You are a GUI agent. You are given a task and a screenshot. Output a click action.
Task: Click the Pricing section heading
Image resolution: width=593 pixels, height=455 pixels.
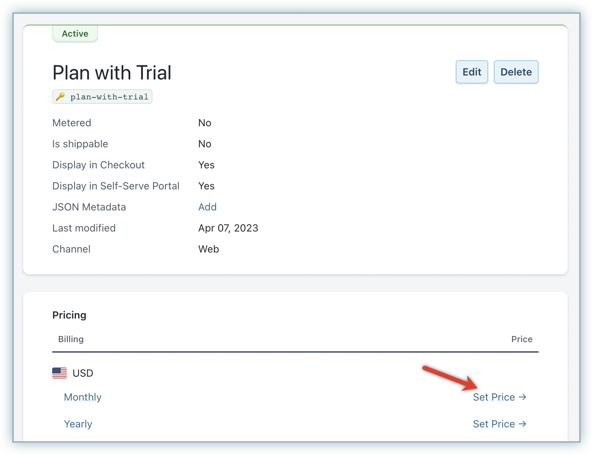coord(69,315)
